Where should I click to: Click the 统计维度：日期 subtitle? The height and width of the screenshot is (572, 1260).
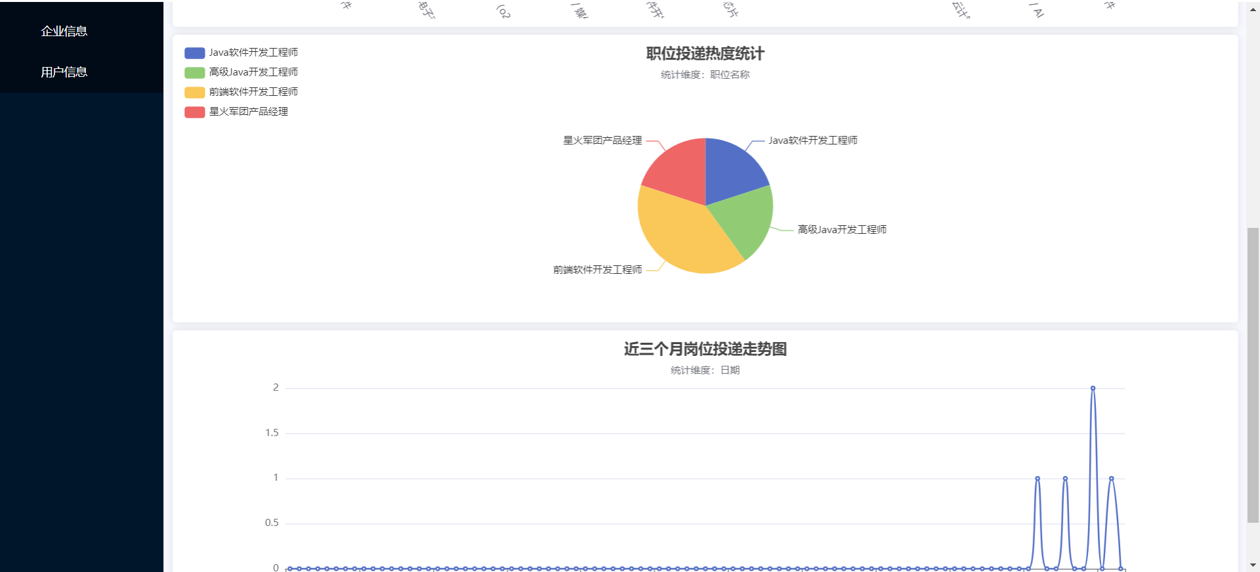705,370
